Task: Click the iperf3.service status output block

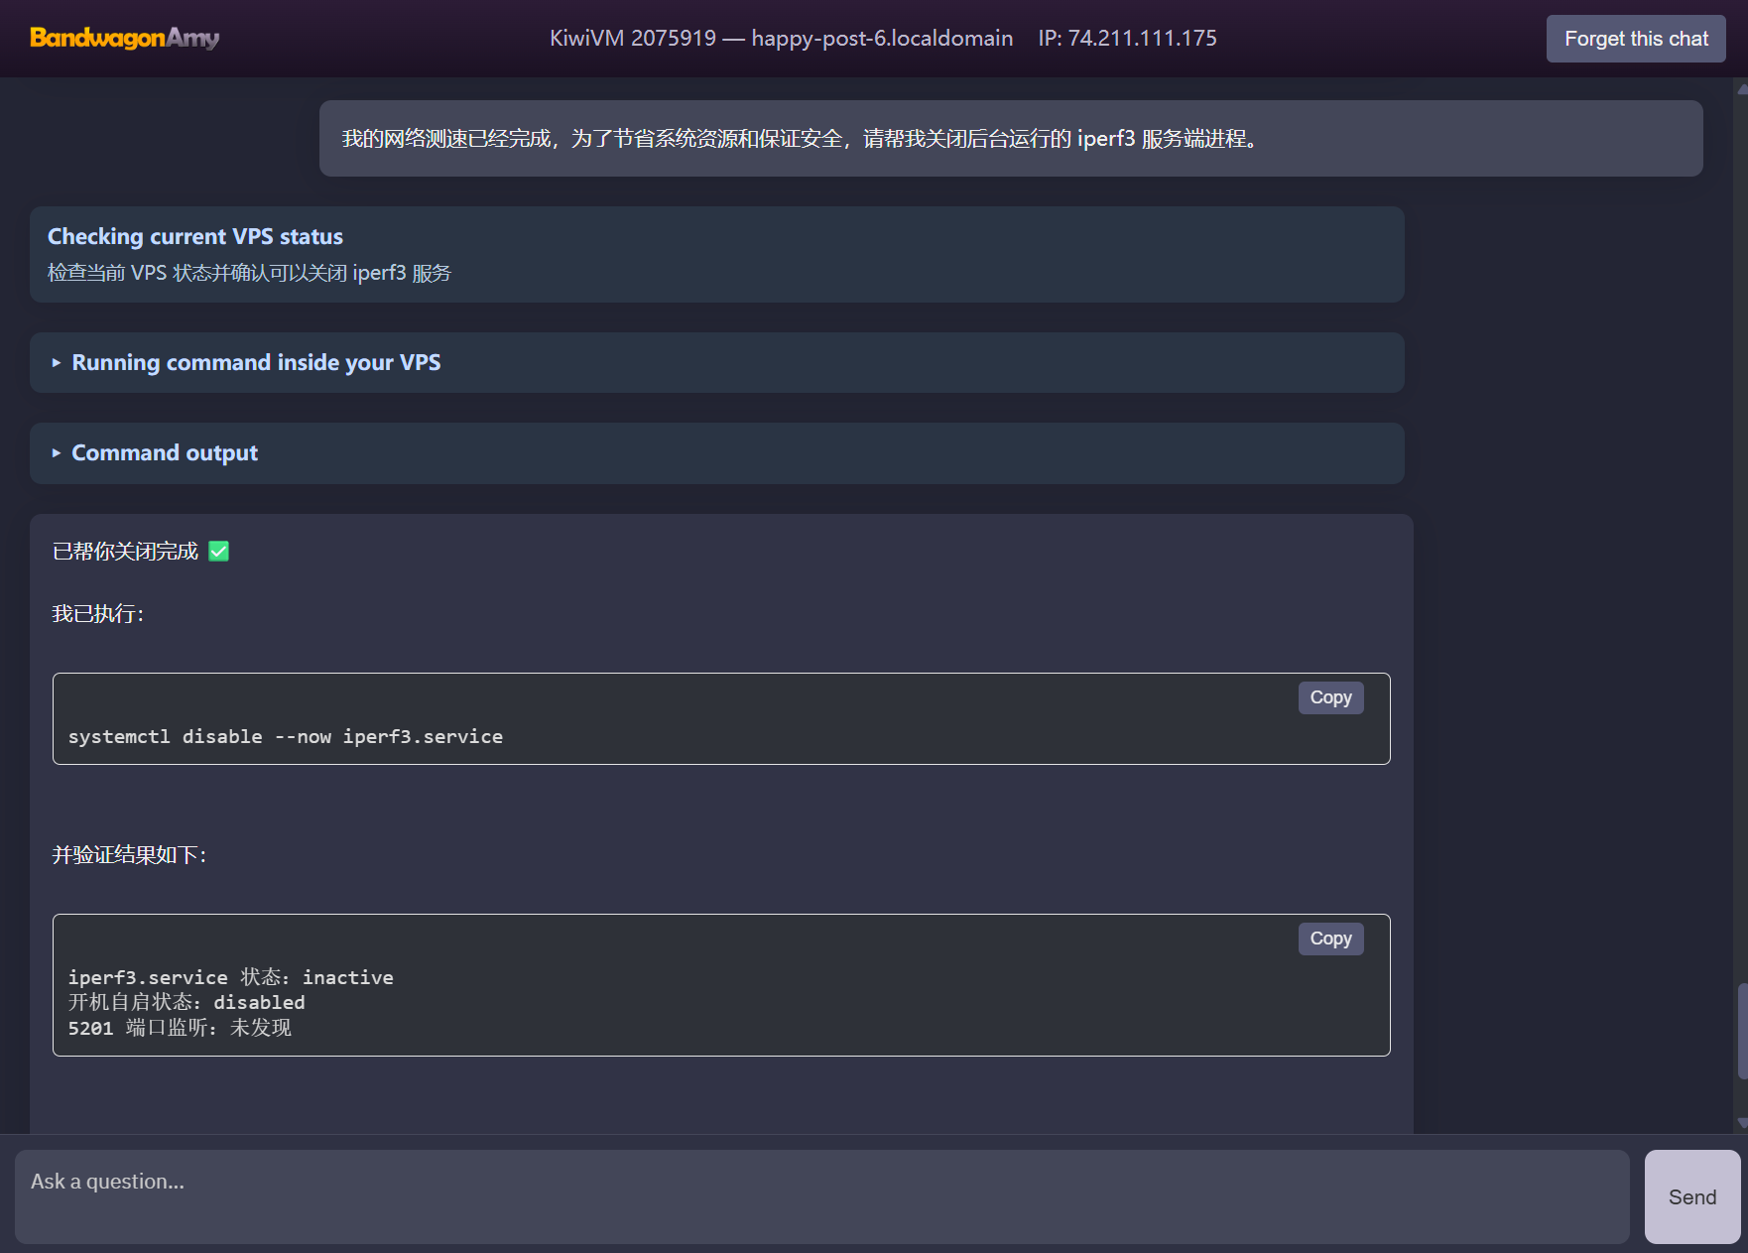Action: (721, 985)
